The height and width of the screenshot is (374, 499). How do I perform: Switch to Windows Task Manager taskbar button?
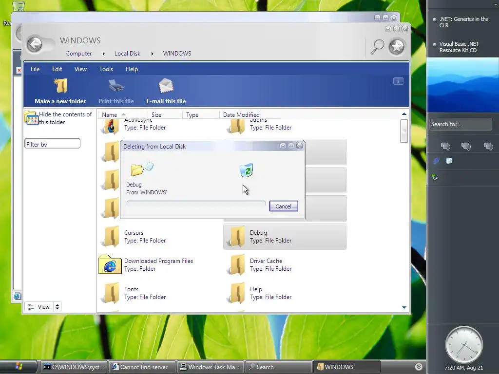(x=210, y=367)
